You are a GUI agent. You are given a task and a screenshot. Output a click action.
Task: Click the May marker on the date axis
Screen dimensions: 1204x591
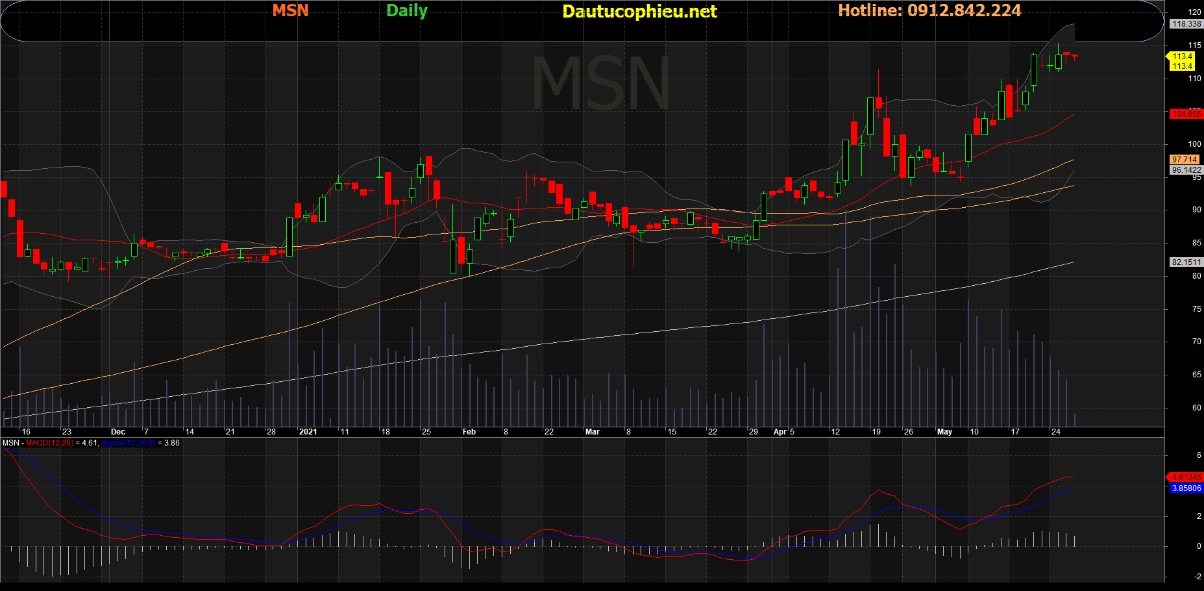[x=944, y=432]
